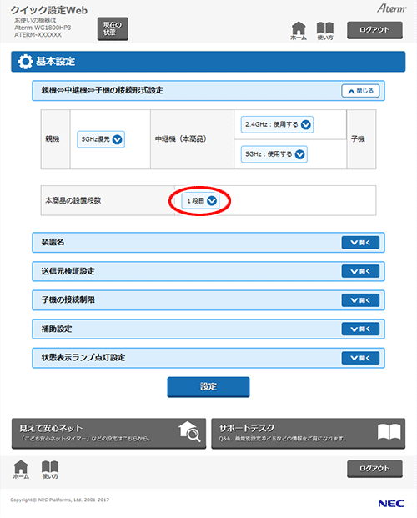Click the 親機 cell label

pos(53,139)
